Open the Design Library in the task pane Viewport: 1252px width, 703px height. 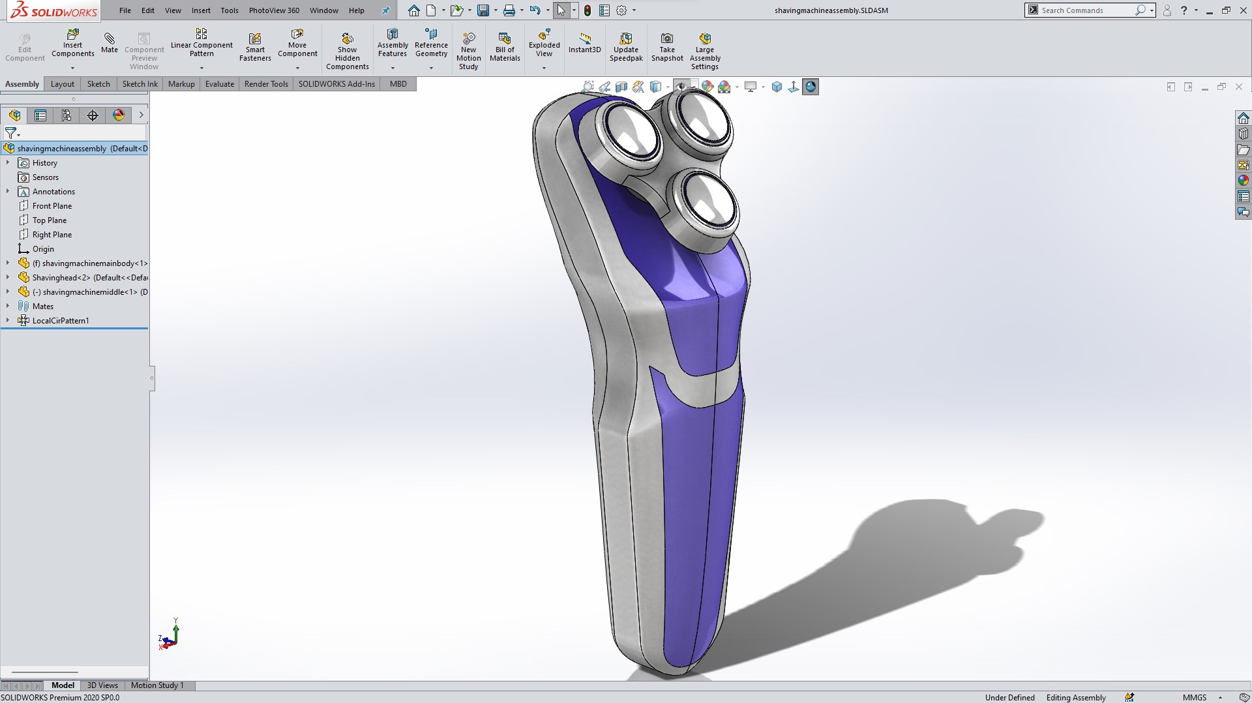coord(1243,134)
